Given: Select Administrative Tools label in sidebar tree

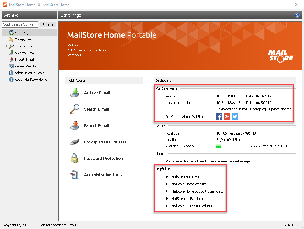Looking at the screenshot, I should (x=29, y=73).
